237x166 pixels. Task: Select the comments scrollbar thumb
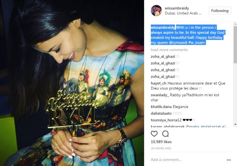[236, 44]
